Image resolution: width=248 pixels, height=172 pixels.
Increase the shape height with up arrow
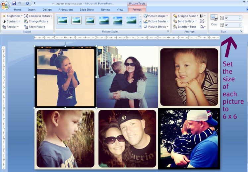[240, 17]
